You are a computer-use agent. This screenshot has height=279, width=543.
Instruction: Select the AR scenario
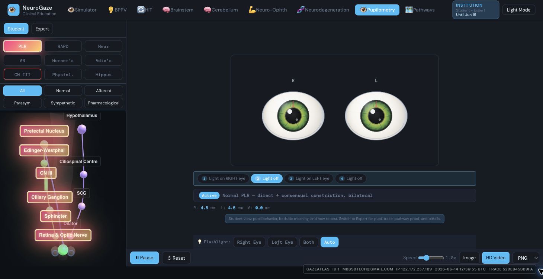tap(22, 61)
